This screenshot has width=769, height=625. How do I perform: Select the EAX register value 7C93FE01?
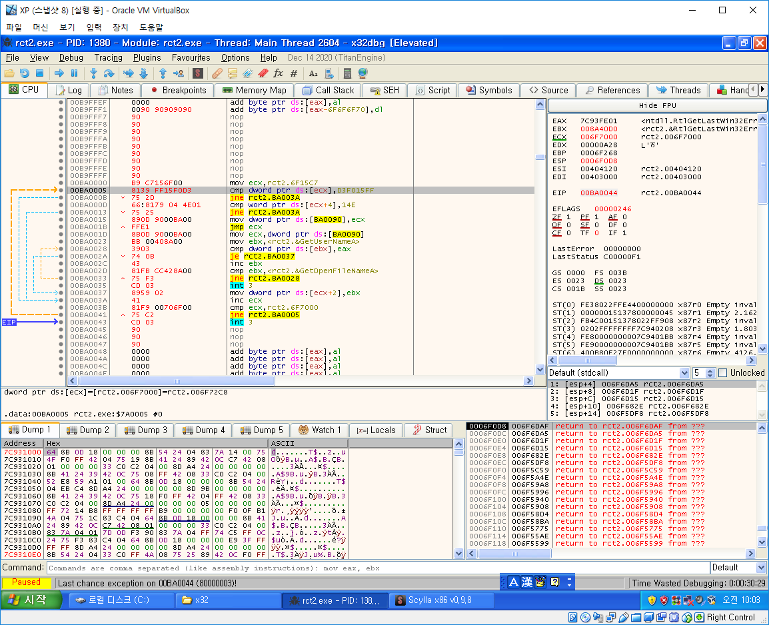pos(599,121)
